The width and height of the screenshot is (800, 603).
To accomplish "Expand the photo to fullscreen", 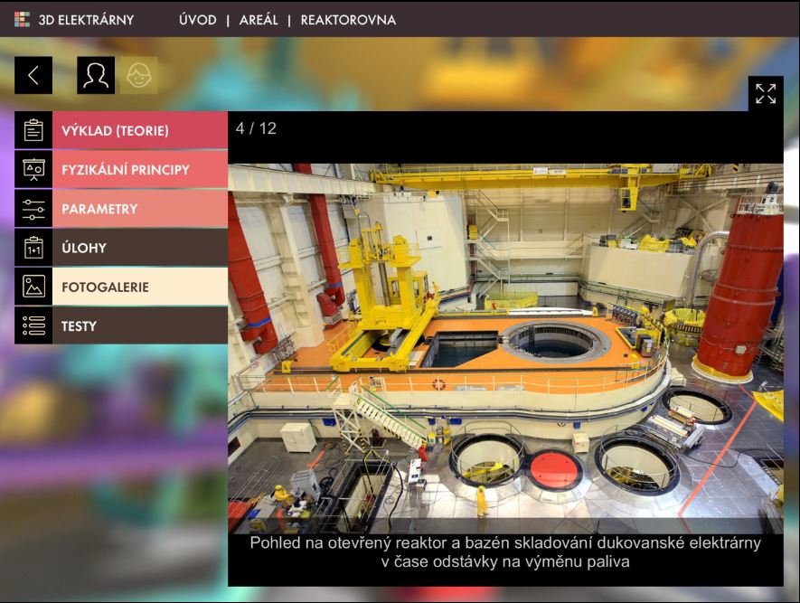I will tap(766, 94).
